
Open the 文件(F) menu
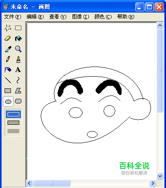tap(13, 17)
